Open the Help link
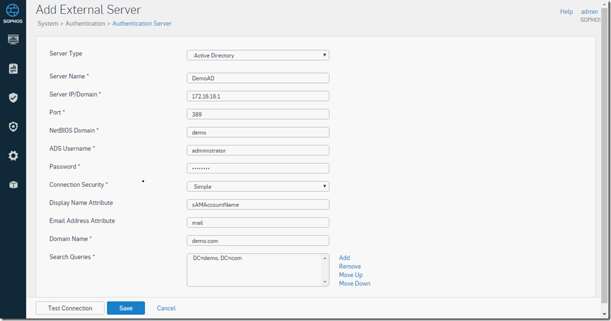Viewport: 611px width, 321px height. point(566,12)
